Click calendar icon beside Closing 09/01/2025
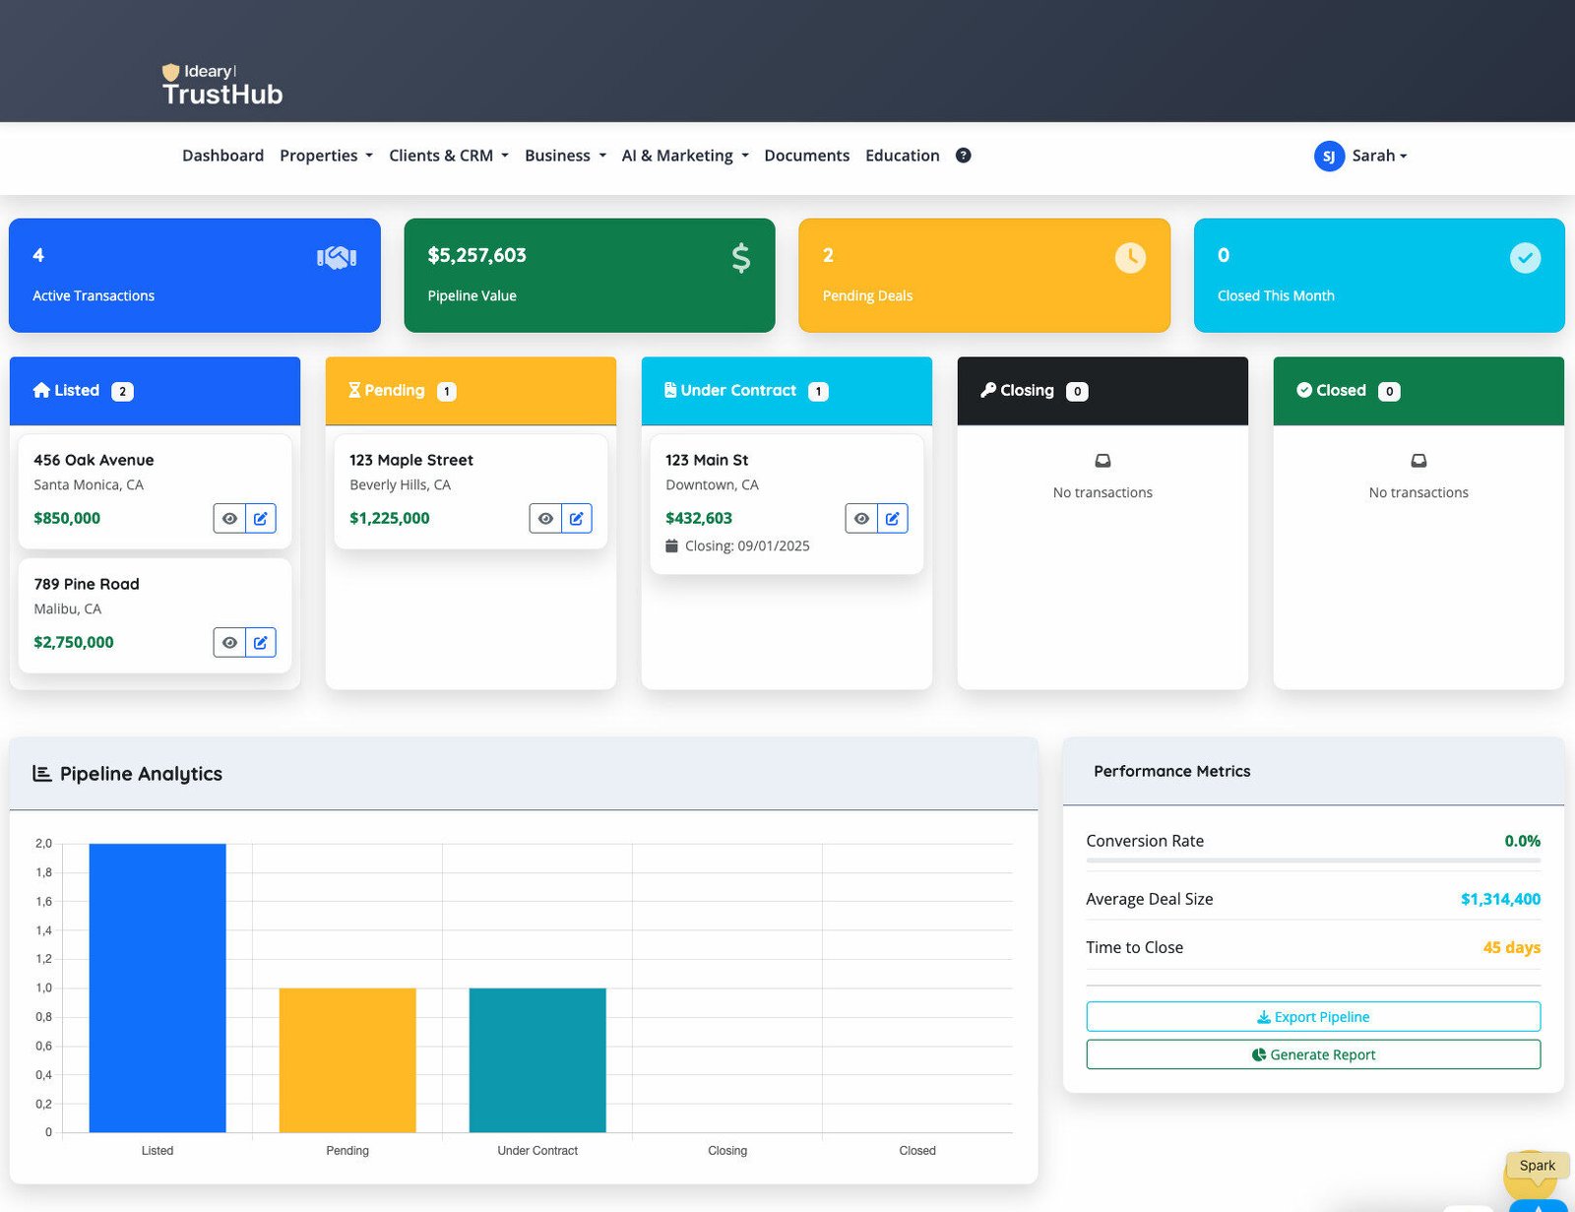Image resolution: width=1575 pixels, height=1212 pixels. 671,545
